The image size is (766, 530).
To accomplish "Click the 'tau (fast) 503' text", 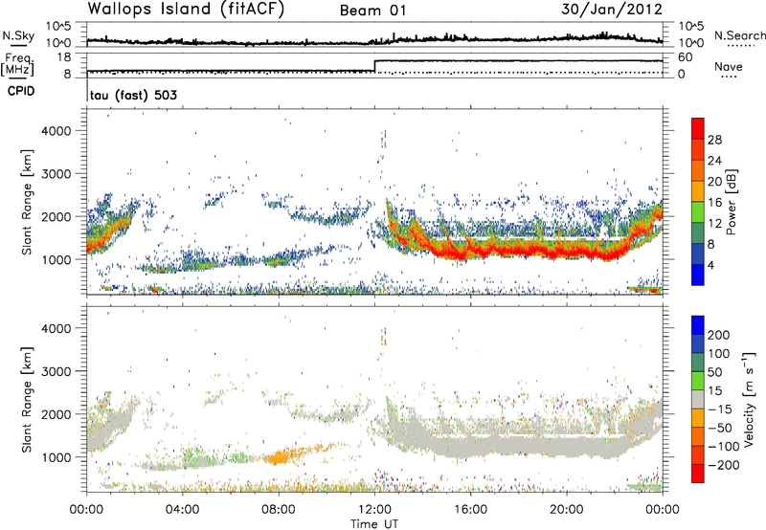I will (133, 95).
